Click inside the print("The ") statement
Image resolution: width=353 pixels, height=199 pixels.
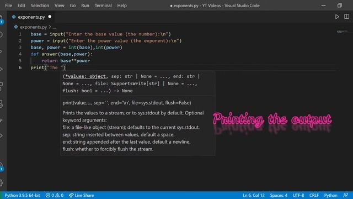coord(48,67)
